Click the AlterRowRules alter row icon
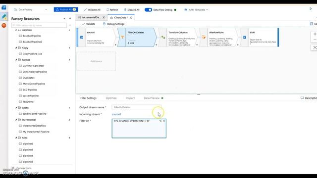The height and width of the screenshot is (178, 317). [x=204, y=38]
